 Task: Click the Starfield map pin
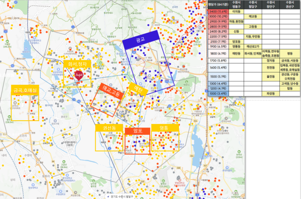pyautogui.click(x=79, y=75)
